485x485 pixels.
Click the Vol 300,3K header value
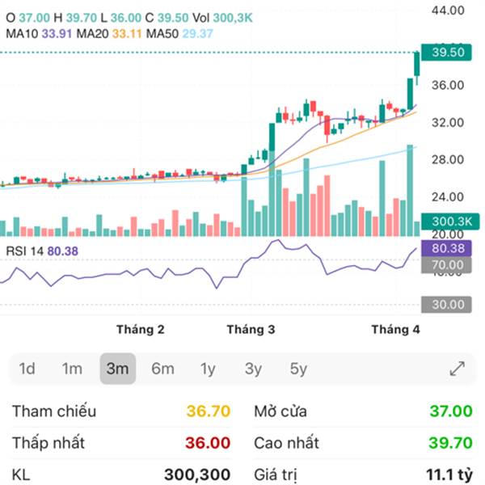(x=233, y=18)
